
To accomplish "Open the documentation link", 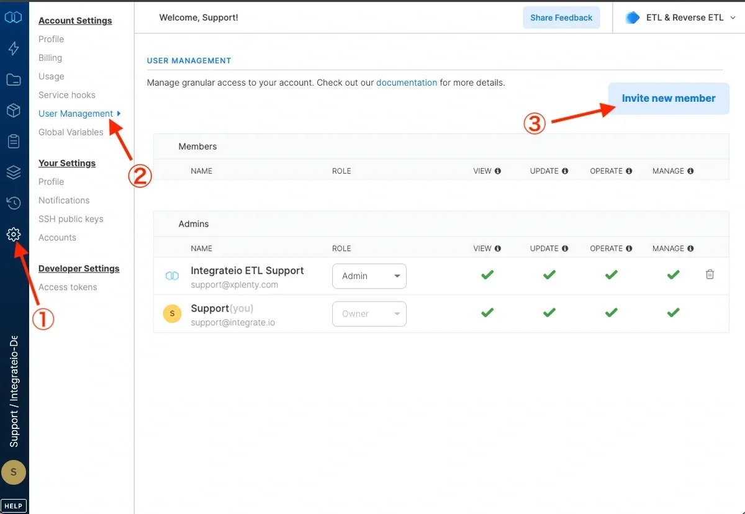I will [x=407, y=83].
